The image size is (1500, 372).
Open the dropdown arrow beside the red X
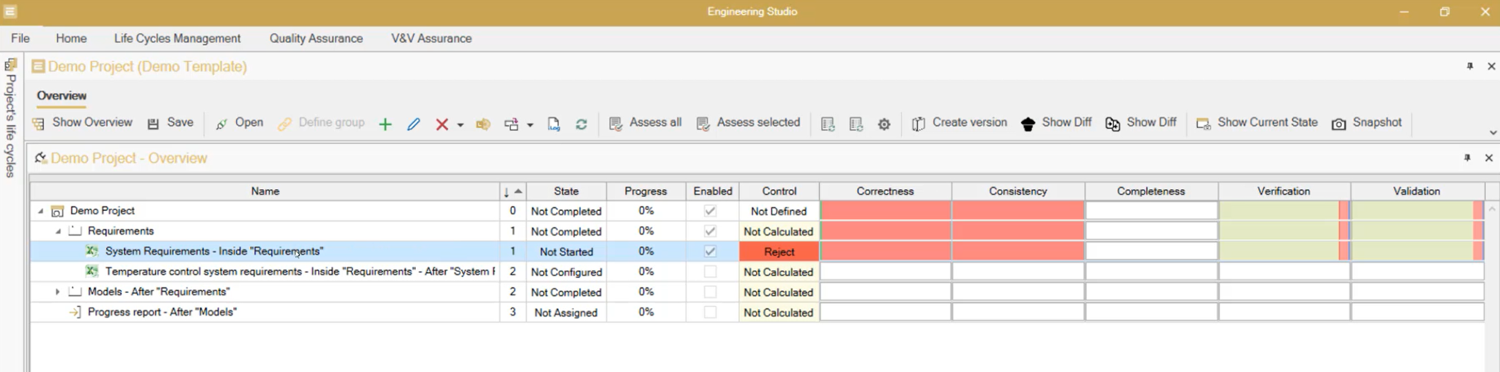[460, 125]
